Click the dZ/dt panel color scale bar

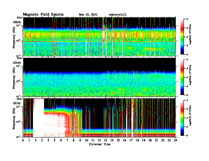[x=182, y=118]
